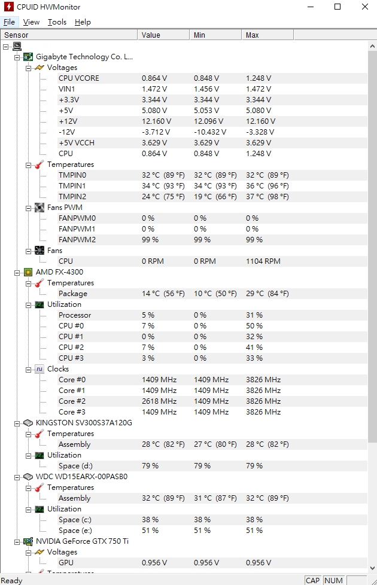Collapse the motherboard Temperatures section
Image resolution: width=377 pixels, height=585 pixels.
[x=28, y=165]
